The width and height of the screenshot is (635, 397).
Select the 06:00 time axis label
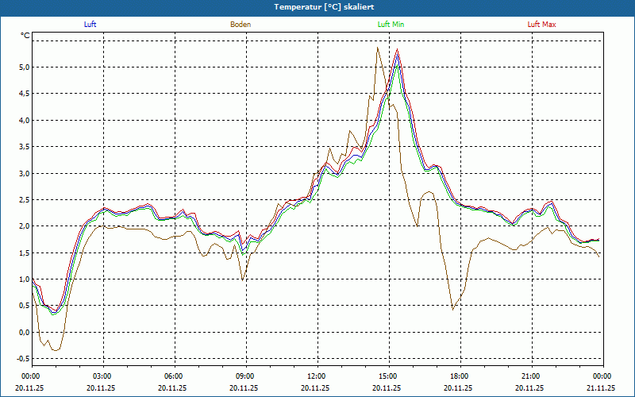pos(173,376)
